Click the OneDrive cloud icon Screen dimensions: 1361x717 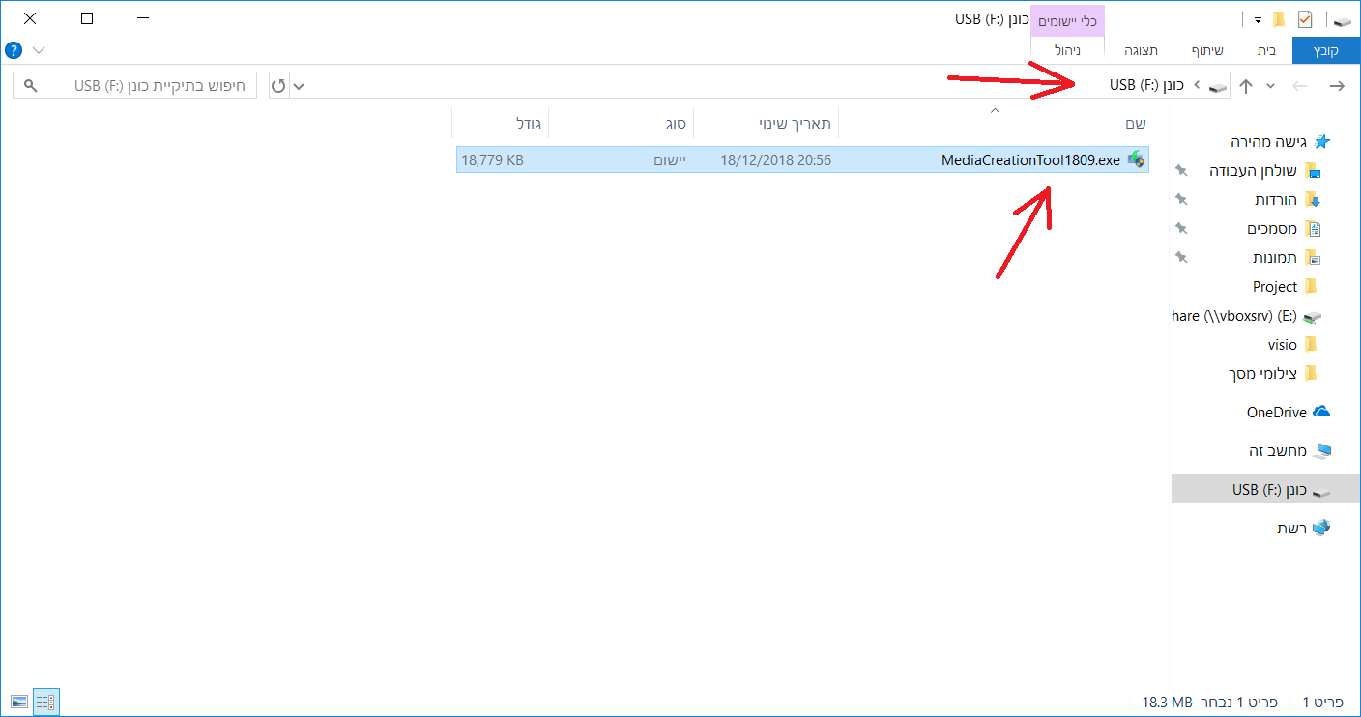click(x=1320, y=413)
